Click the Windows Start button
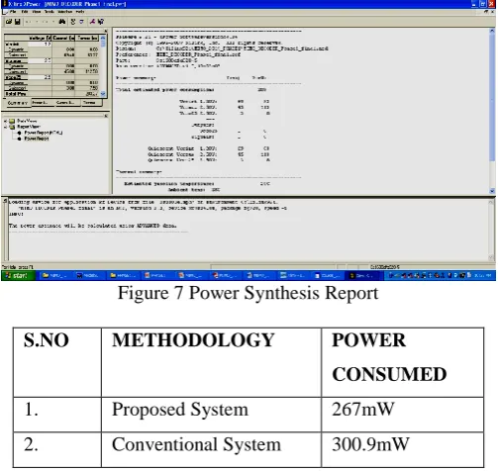Viewport: 498px width, 471px height. coord(18,276)
